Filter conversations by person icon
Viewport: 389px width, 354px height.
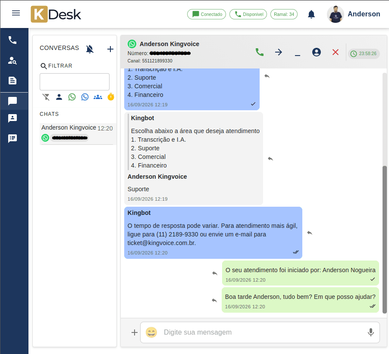[59, 97]
